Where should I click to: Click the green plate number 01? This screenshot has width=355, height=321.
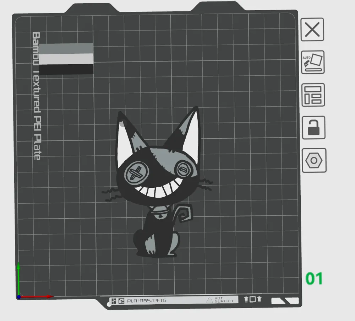coord(314,279)
